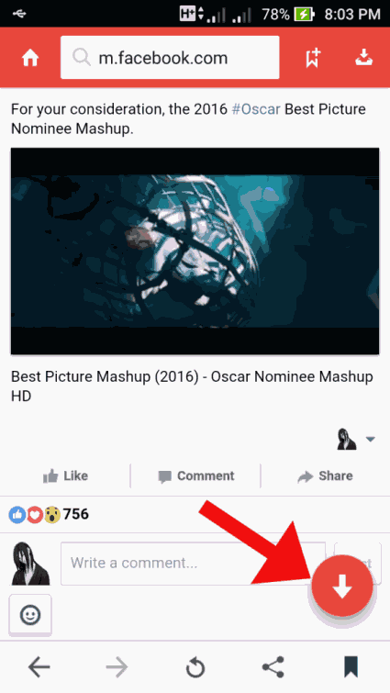The image size is (390, 693).
Task: Go forward with the right arrow
Action: coord(117,666)
